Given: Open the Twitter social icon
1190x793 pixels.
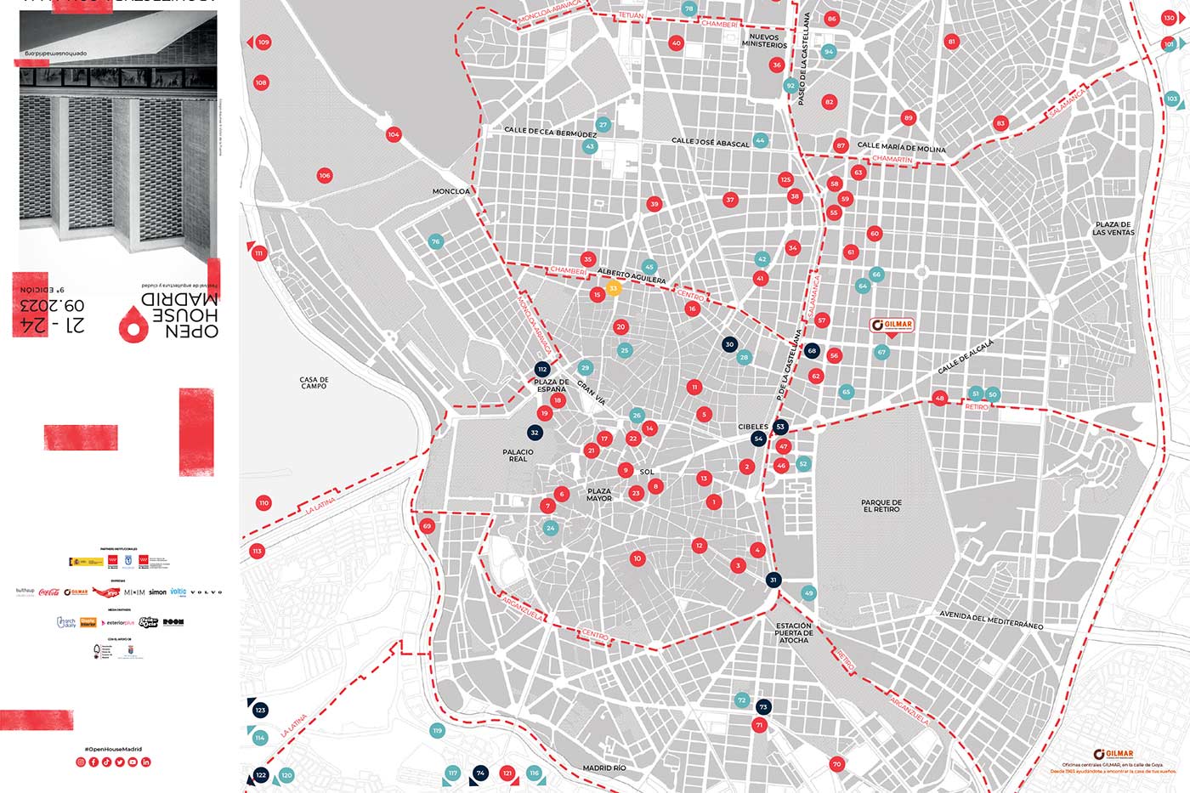Looking at the screenshot, I should 120,762.
